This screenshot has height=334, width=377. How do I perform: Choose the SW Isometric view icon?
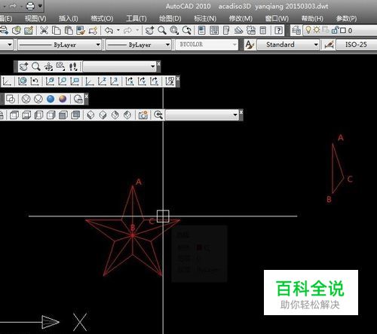coord(90,115)
